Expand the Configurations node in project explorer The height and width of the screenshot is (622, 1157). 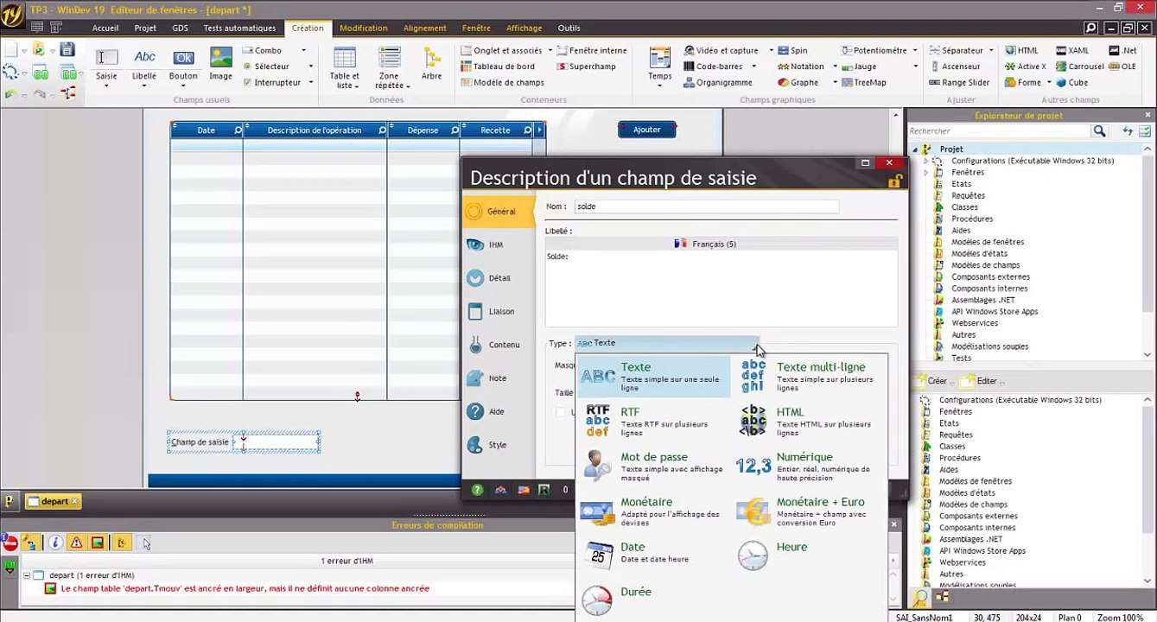point(925,161)
